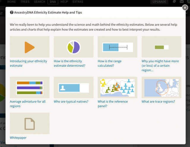
Task: Open 'Average admixture for all regions' link
Action: click(28, 104)
